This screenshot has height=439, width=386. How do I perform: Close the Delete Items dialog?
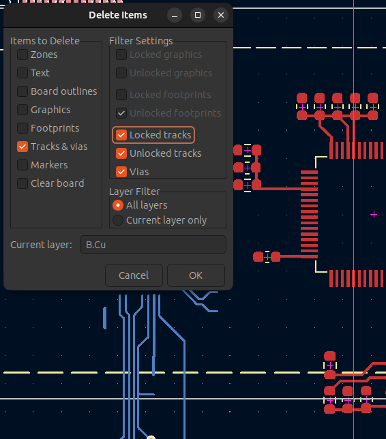[x=221, y=15]
